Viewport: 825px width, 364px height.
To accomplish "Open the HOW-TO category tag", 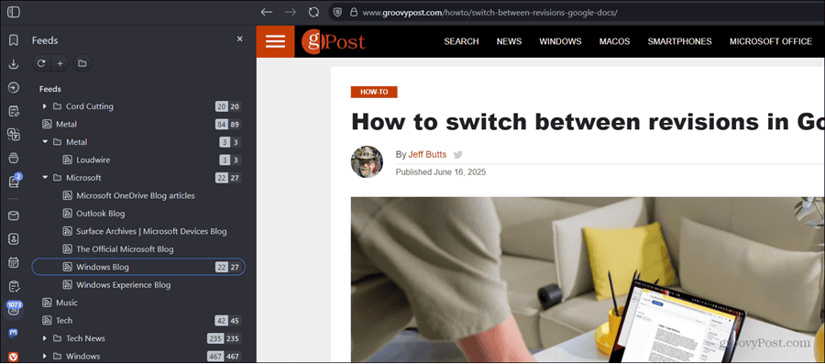I will click(374, 92).
